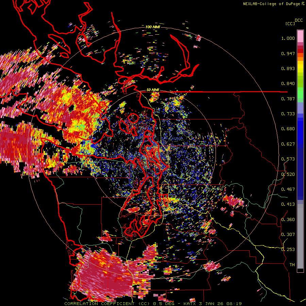Screen dimensions: 306x306
Task: Select the 0.520 legend value
Action: 288,174
